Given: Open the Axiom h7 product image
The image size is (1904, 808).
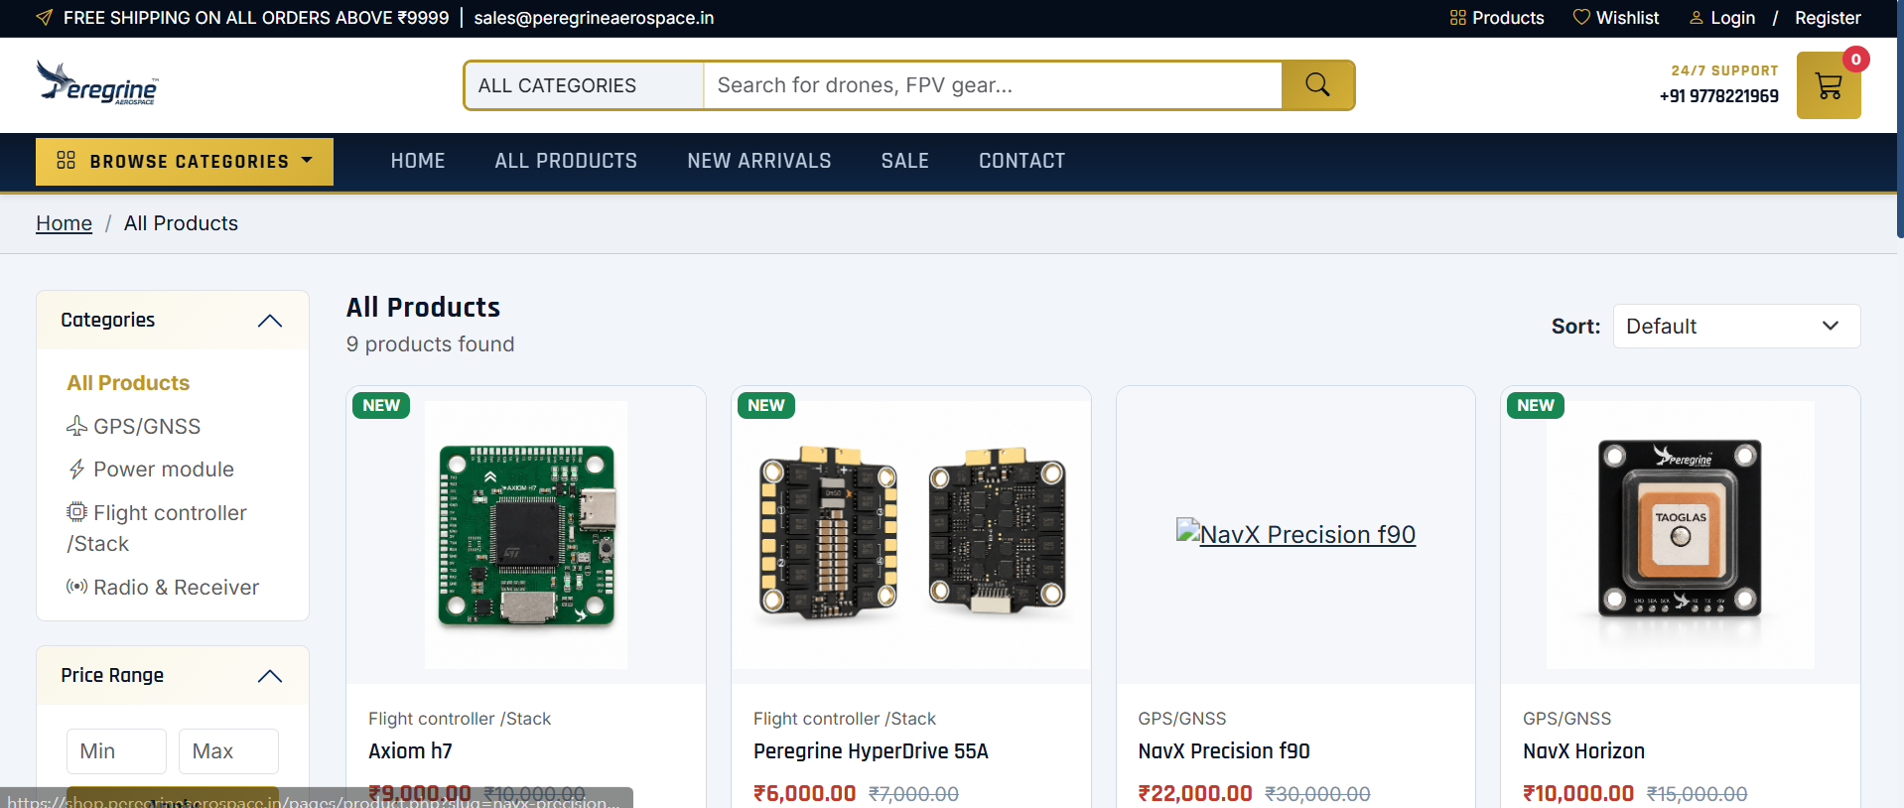Looking at the screenshot, I should (526, 535).
